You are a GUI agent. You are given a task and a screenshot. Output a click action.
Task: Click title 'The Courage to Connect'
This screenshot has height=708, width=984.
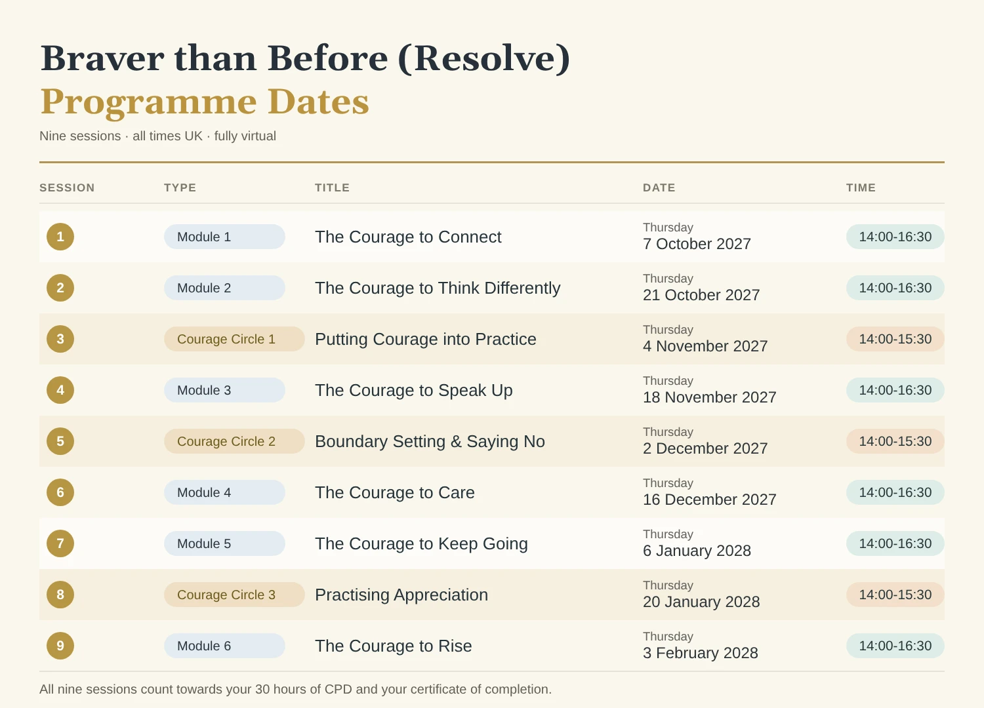coord(408,237)
